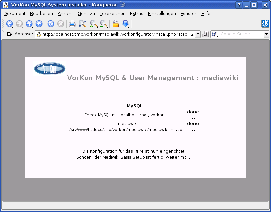
Task: Click the blue download arrow icon
Action: [x=125, y=24]
